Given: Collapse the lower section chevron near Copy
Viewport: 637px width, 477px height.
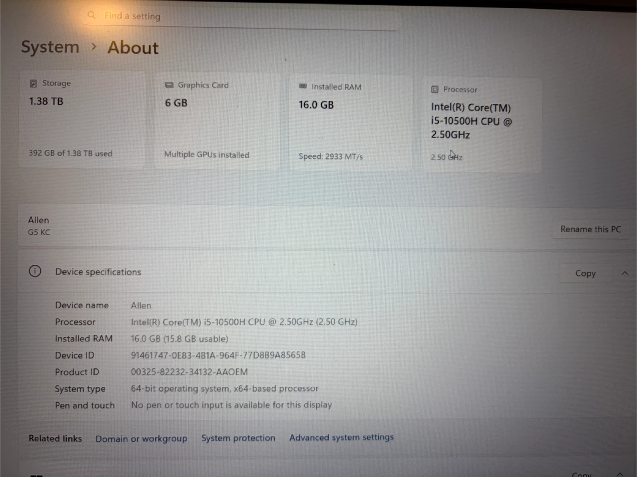Looking at the screenshot, I should click(620, 474).
